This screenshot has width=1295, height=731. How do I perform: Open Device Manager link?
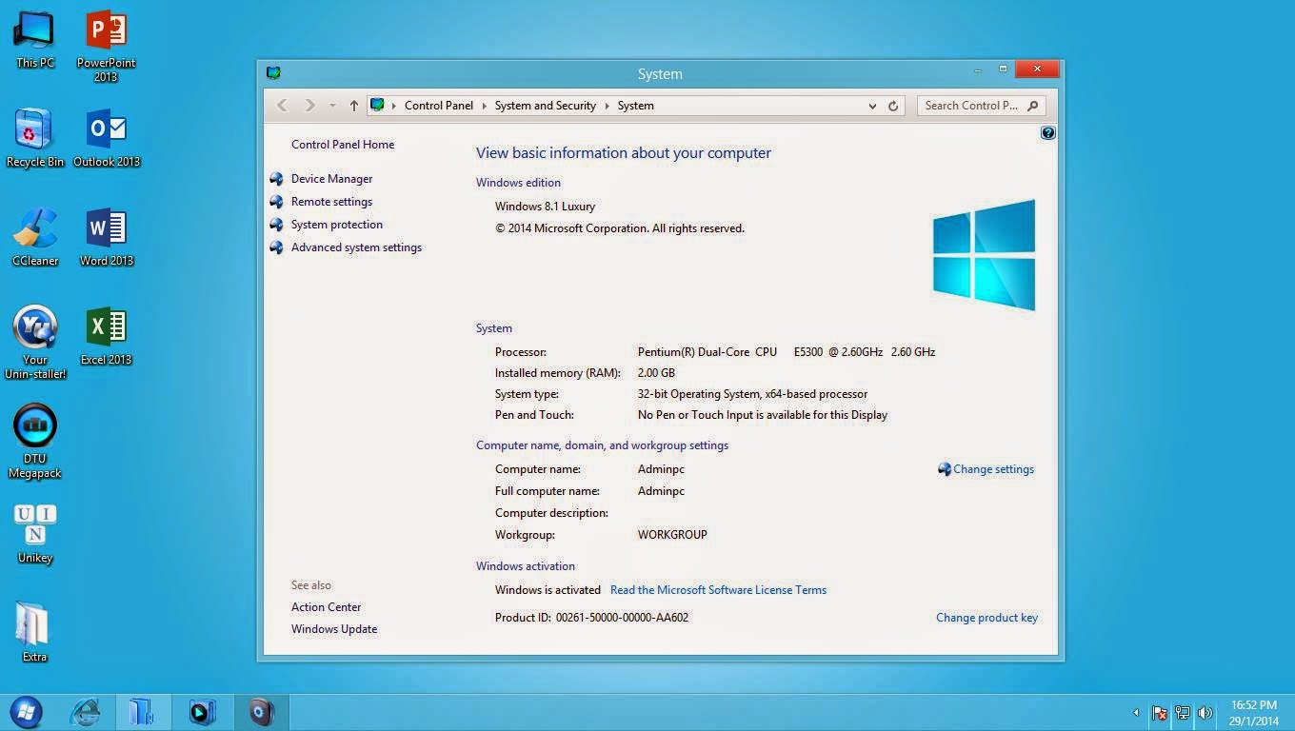pyautogui.click(x=331, y=179)
